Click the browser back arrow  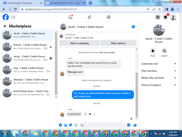[4, 9]
